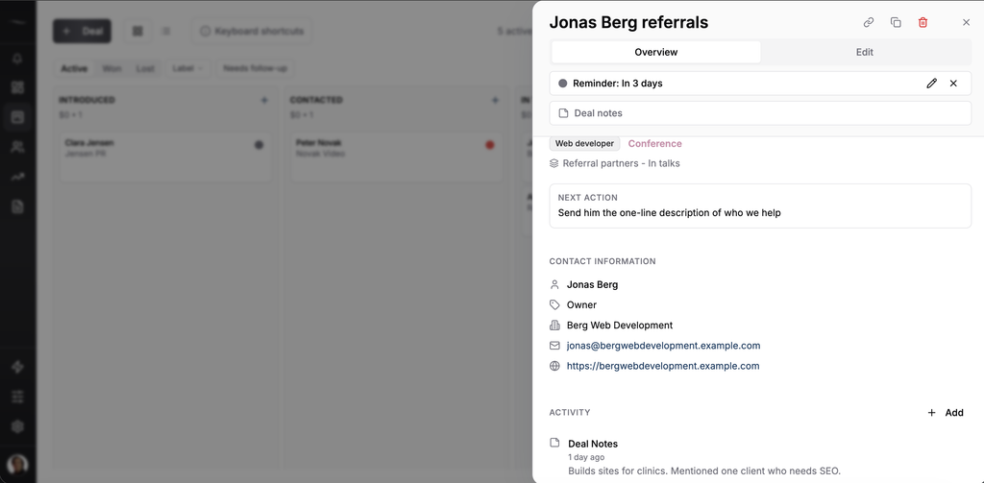Switch to the Overview tab
The height and width of the screenshot is (483, 984).
tap(655, 52)
